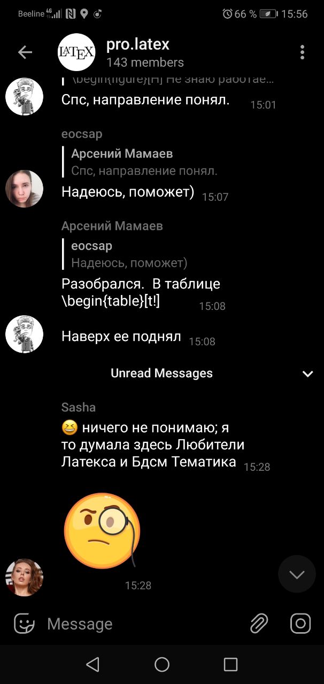Image resolution: width=324 pixels, height=684 pixels.
Task: Open the pro.latex group avatar
Action: (x=76, y=52)
